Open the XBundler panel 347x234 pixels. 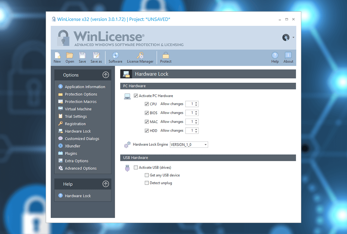point(73,146)
